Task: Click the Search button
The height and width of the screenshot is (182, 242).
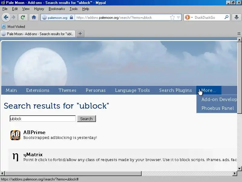Action: 87,119
